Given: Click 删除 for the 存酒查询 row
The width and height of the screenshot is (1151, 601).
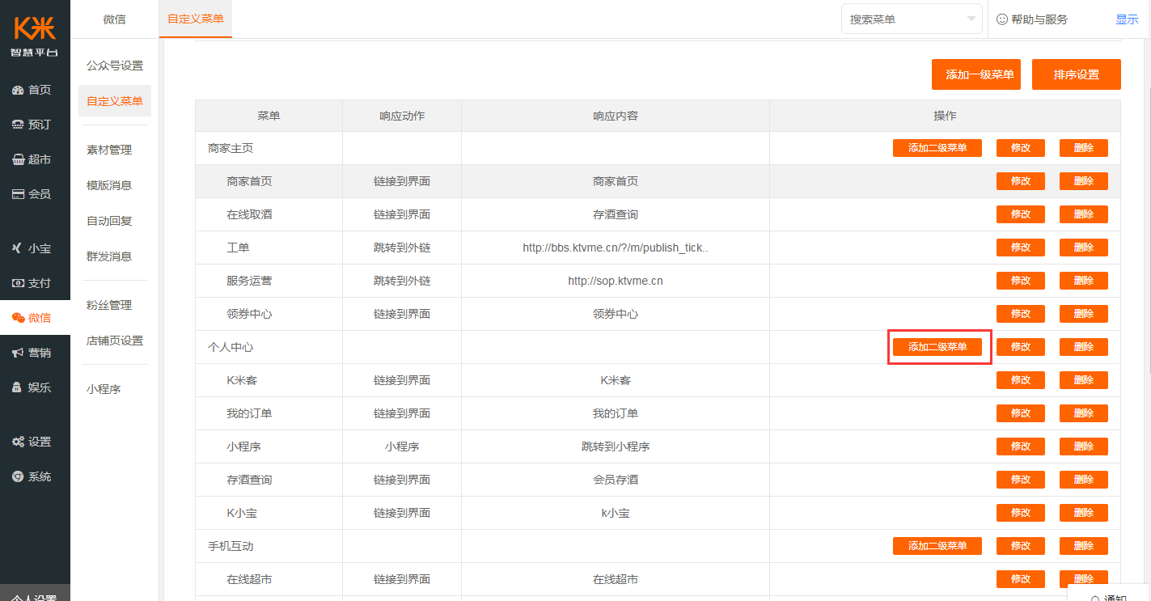Looking at the screenshot, I should pyautogui.click(x=1084, y=480).
